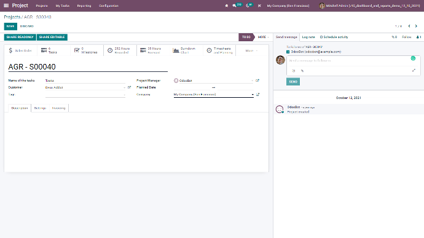The width and height of the screenshot is (424, 238).
Task: Click Mitchell Admin avatar in top bar
Action: click(321, 6)
